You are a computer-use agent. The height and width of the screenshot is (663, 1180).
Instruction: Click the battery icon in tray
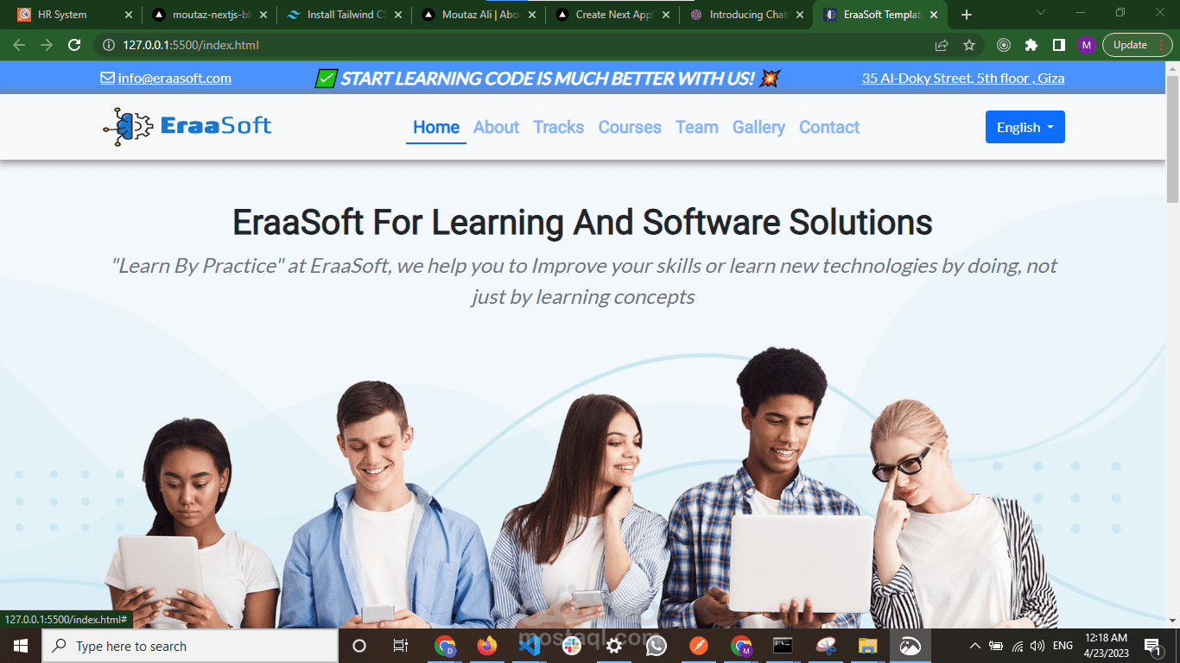click(x=996, y=646)
